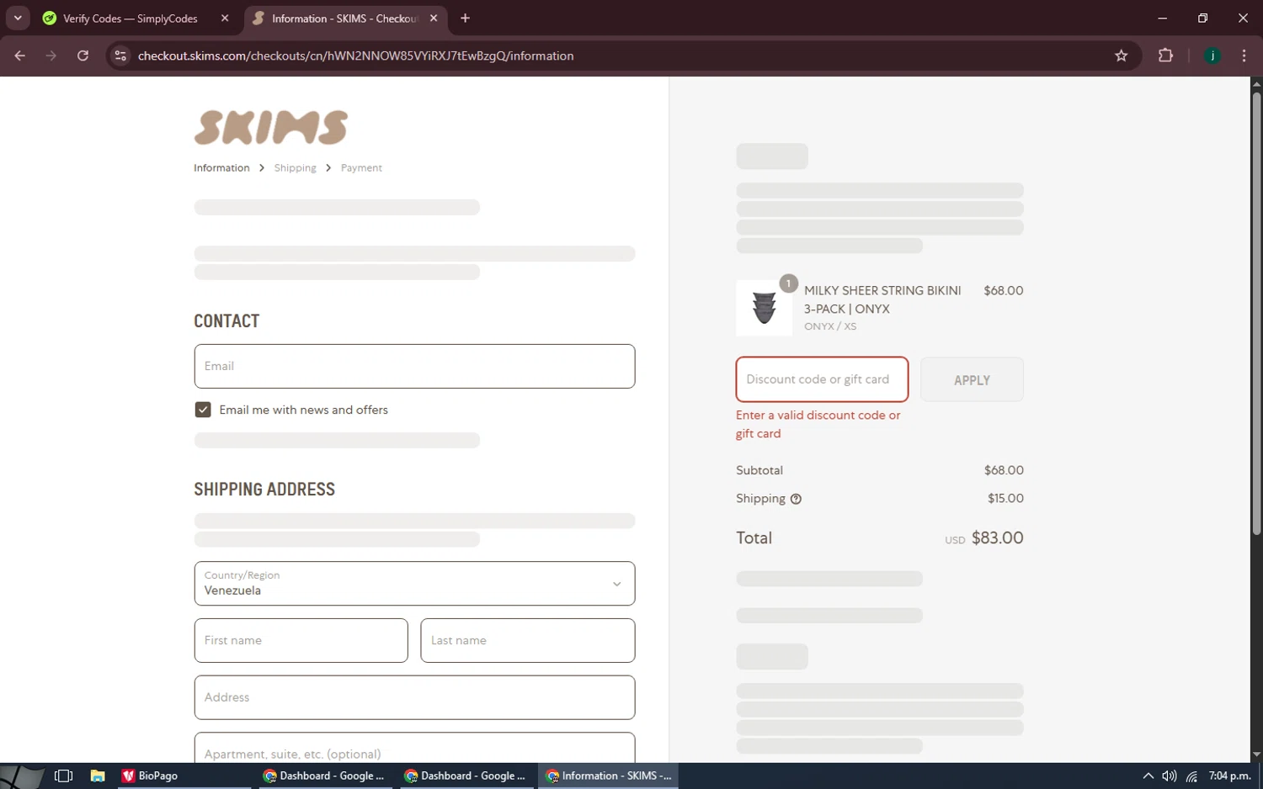
Task: Click the SKIMS logo
Action: point(270,127)
